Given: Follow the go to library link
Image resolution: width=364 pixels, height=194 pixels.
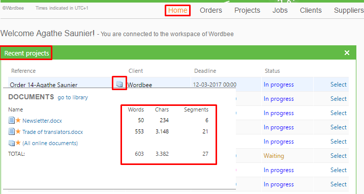Looking at the screenshot, I should pyautogui.click(x=73, y=97).
